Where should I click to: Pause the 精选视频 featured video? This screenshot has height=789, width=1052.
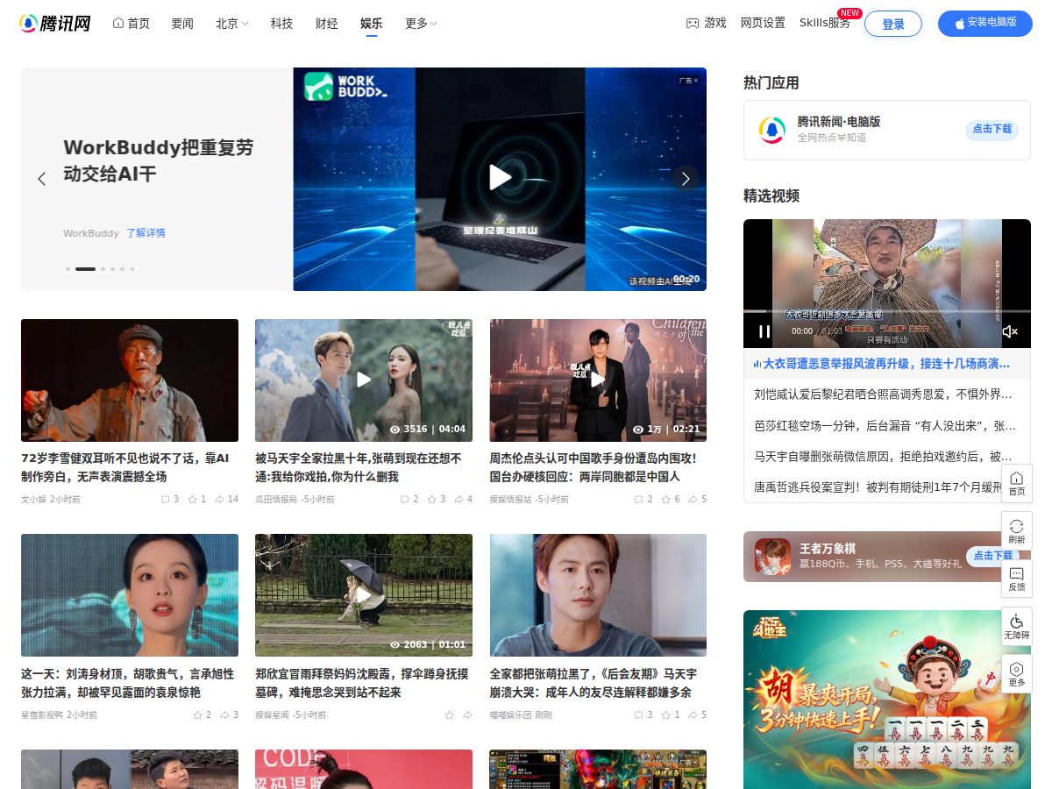(x=764, y=331)
